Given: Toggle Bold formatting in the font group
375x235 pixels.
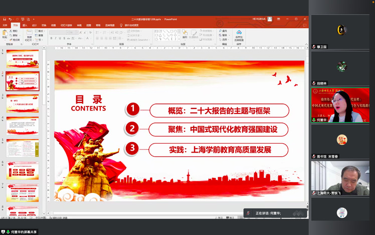Looking at the screenshot, I should tap(51, 39).
